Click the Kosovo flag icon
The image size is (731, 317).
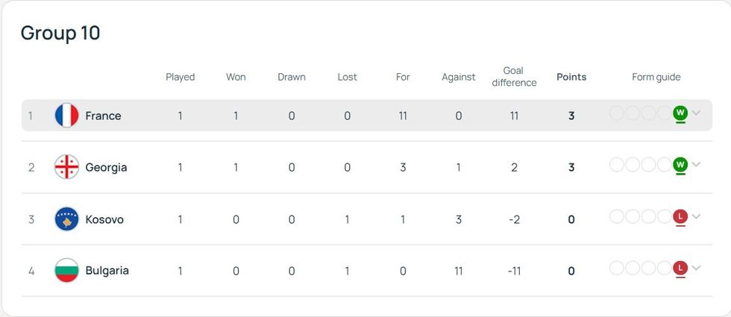pyautogui.click(x=66, y=219)
